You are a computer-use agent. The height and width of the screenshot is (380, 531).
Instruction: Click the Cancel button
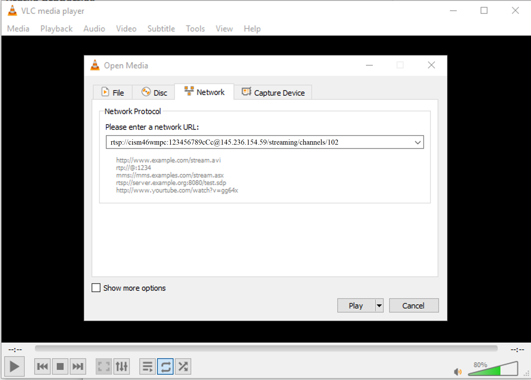(414, 306)
